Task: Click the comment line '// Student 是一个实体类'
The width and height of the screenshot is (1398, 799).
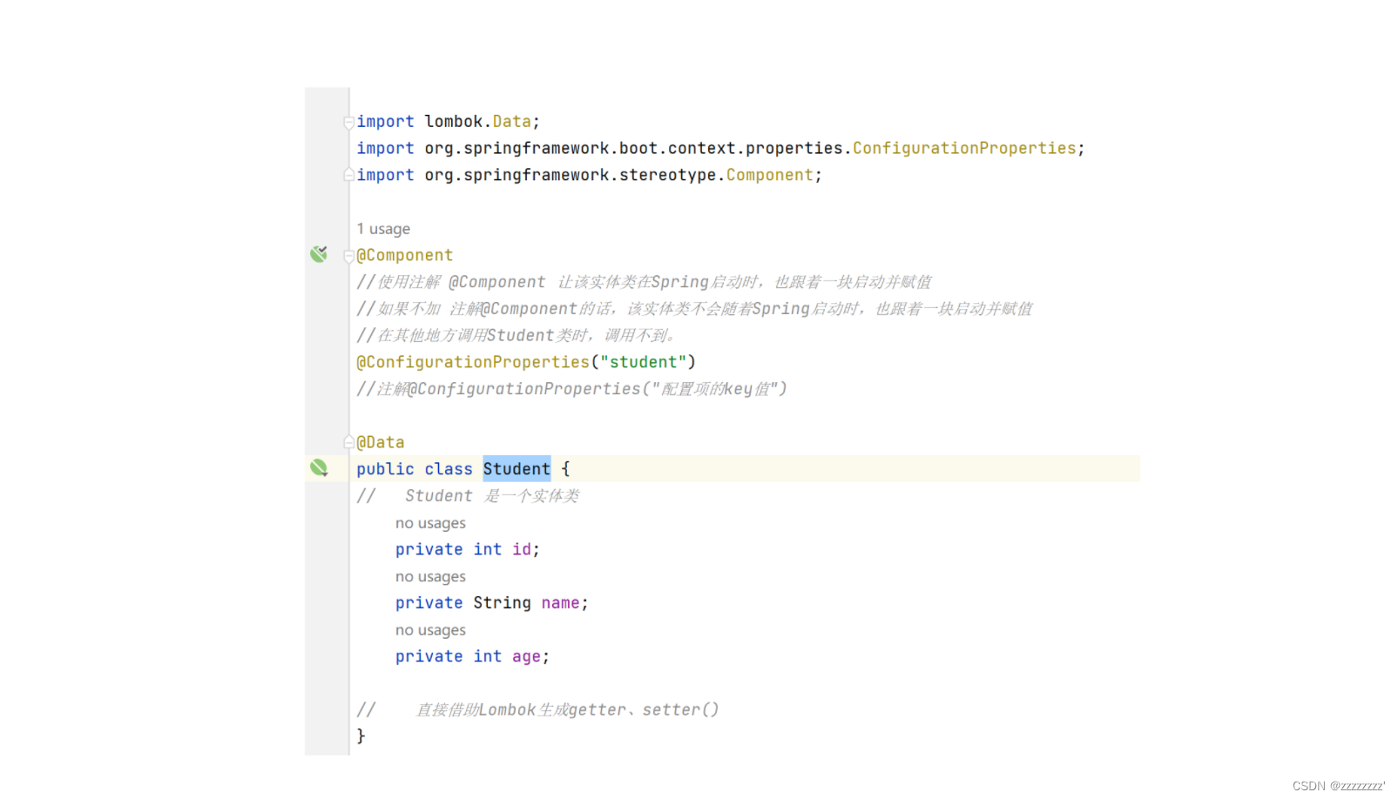Action: [x=468, y=496]
